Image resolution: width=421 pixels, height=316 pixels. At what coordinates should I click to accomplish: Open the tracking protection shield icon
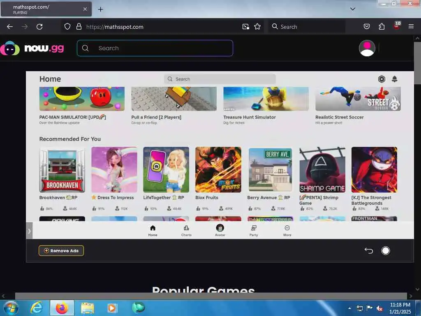coord(67,26)
